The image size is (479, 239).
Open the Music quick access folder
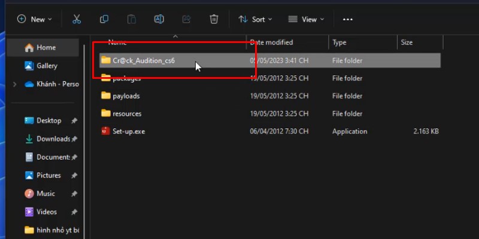[46, 194]
